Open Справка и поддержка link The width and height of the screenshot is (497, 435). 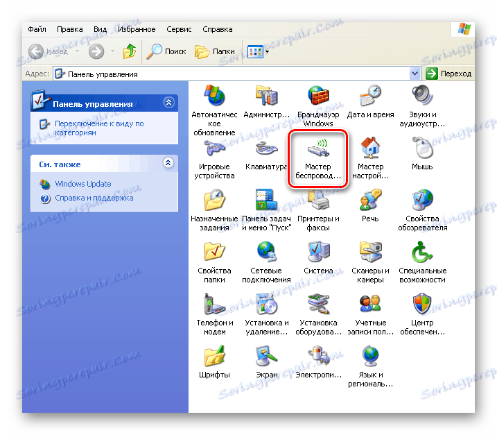coord(94,198)
